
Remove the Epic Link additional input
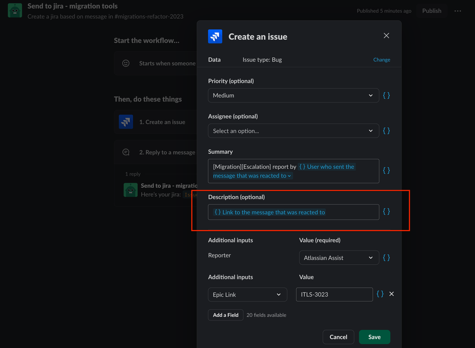click(391, 294)
